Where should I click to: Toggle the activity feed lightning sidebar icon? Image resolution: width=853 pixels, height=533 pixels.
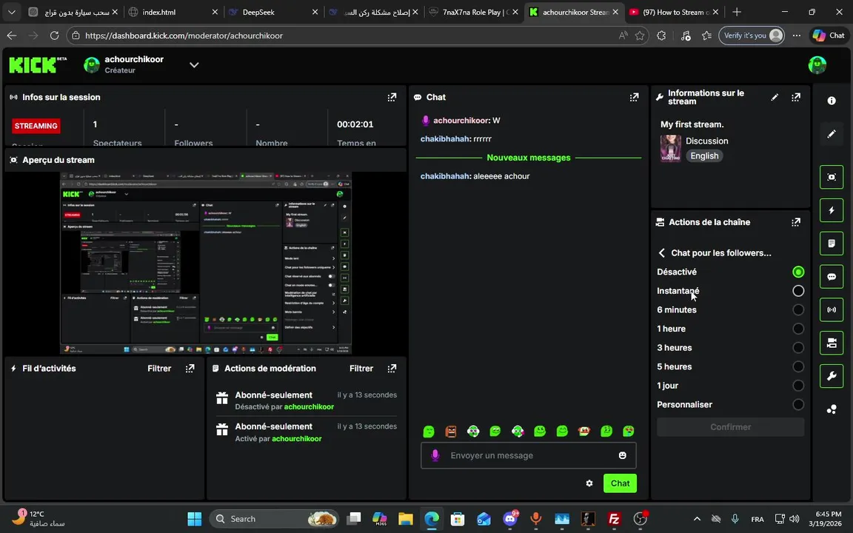click(x=832, y=210)
